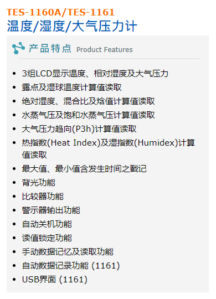Select the 最大值、最小值含发生时间之戳记 item
The width and height of the screenshot is (216, 299).
[84, 169]
